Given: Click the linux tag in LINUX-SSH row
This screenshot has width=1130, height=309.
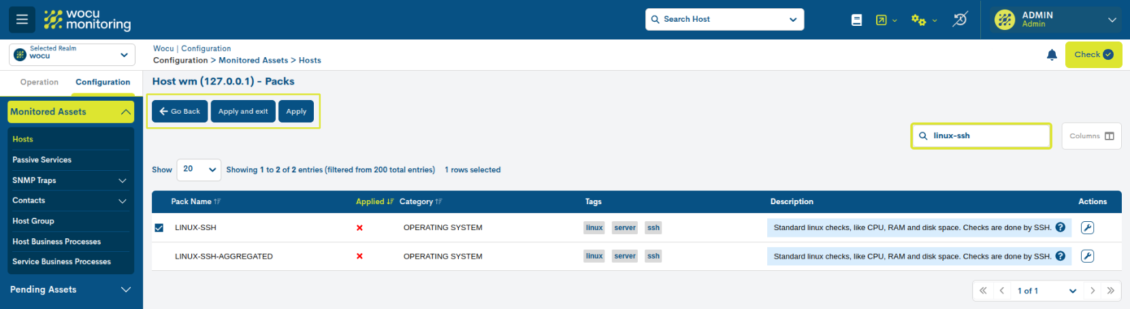Looking at the screenshot, I should coord(594,228).
